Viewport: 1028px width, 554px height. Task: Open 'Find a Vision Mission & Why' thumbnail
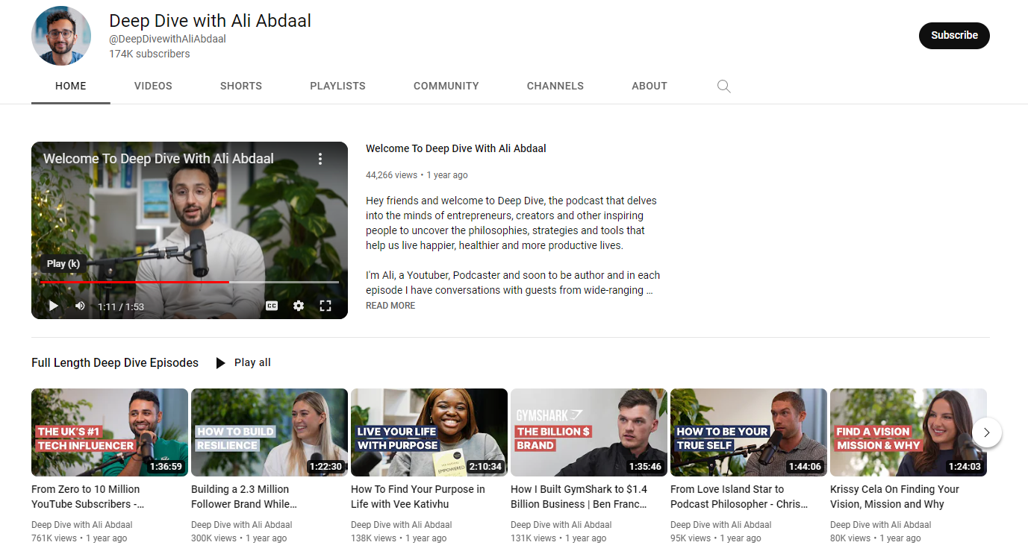click(909, 432)
